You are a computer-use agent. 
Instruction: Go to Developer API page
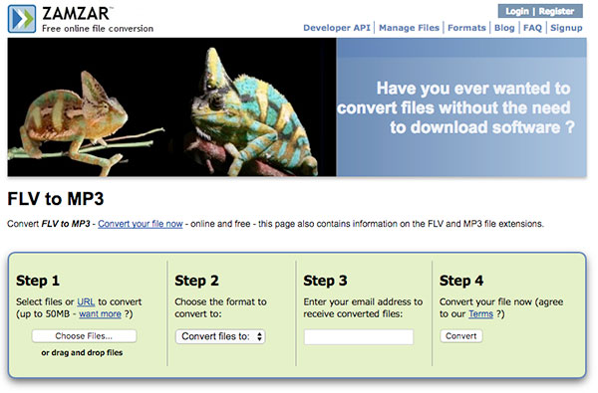pyautogui.click(x=337, y=28)
